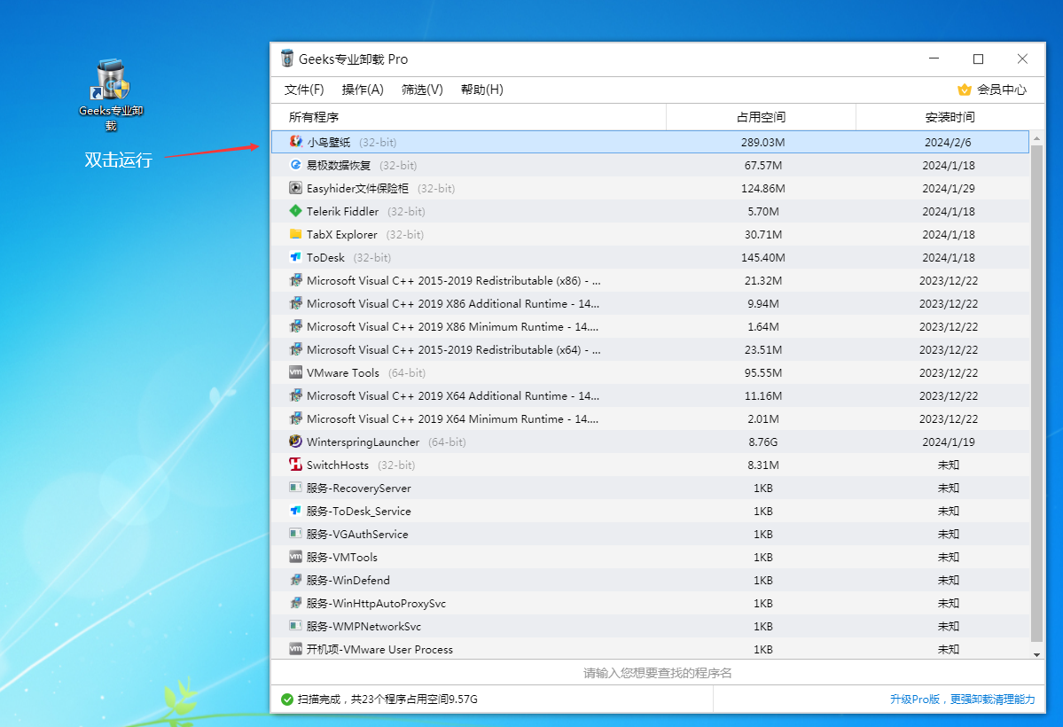The image size is (1063, 727).
Task: Open the 操作(A) menu
Action: pos(363,90)
